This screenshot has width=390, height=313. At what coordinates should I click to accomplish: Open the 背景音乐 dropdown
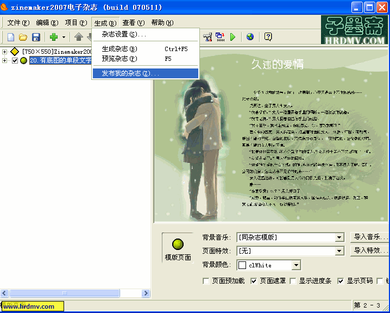point(339,237)
